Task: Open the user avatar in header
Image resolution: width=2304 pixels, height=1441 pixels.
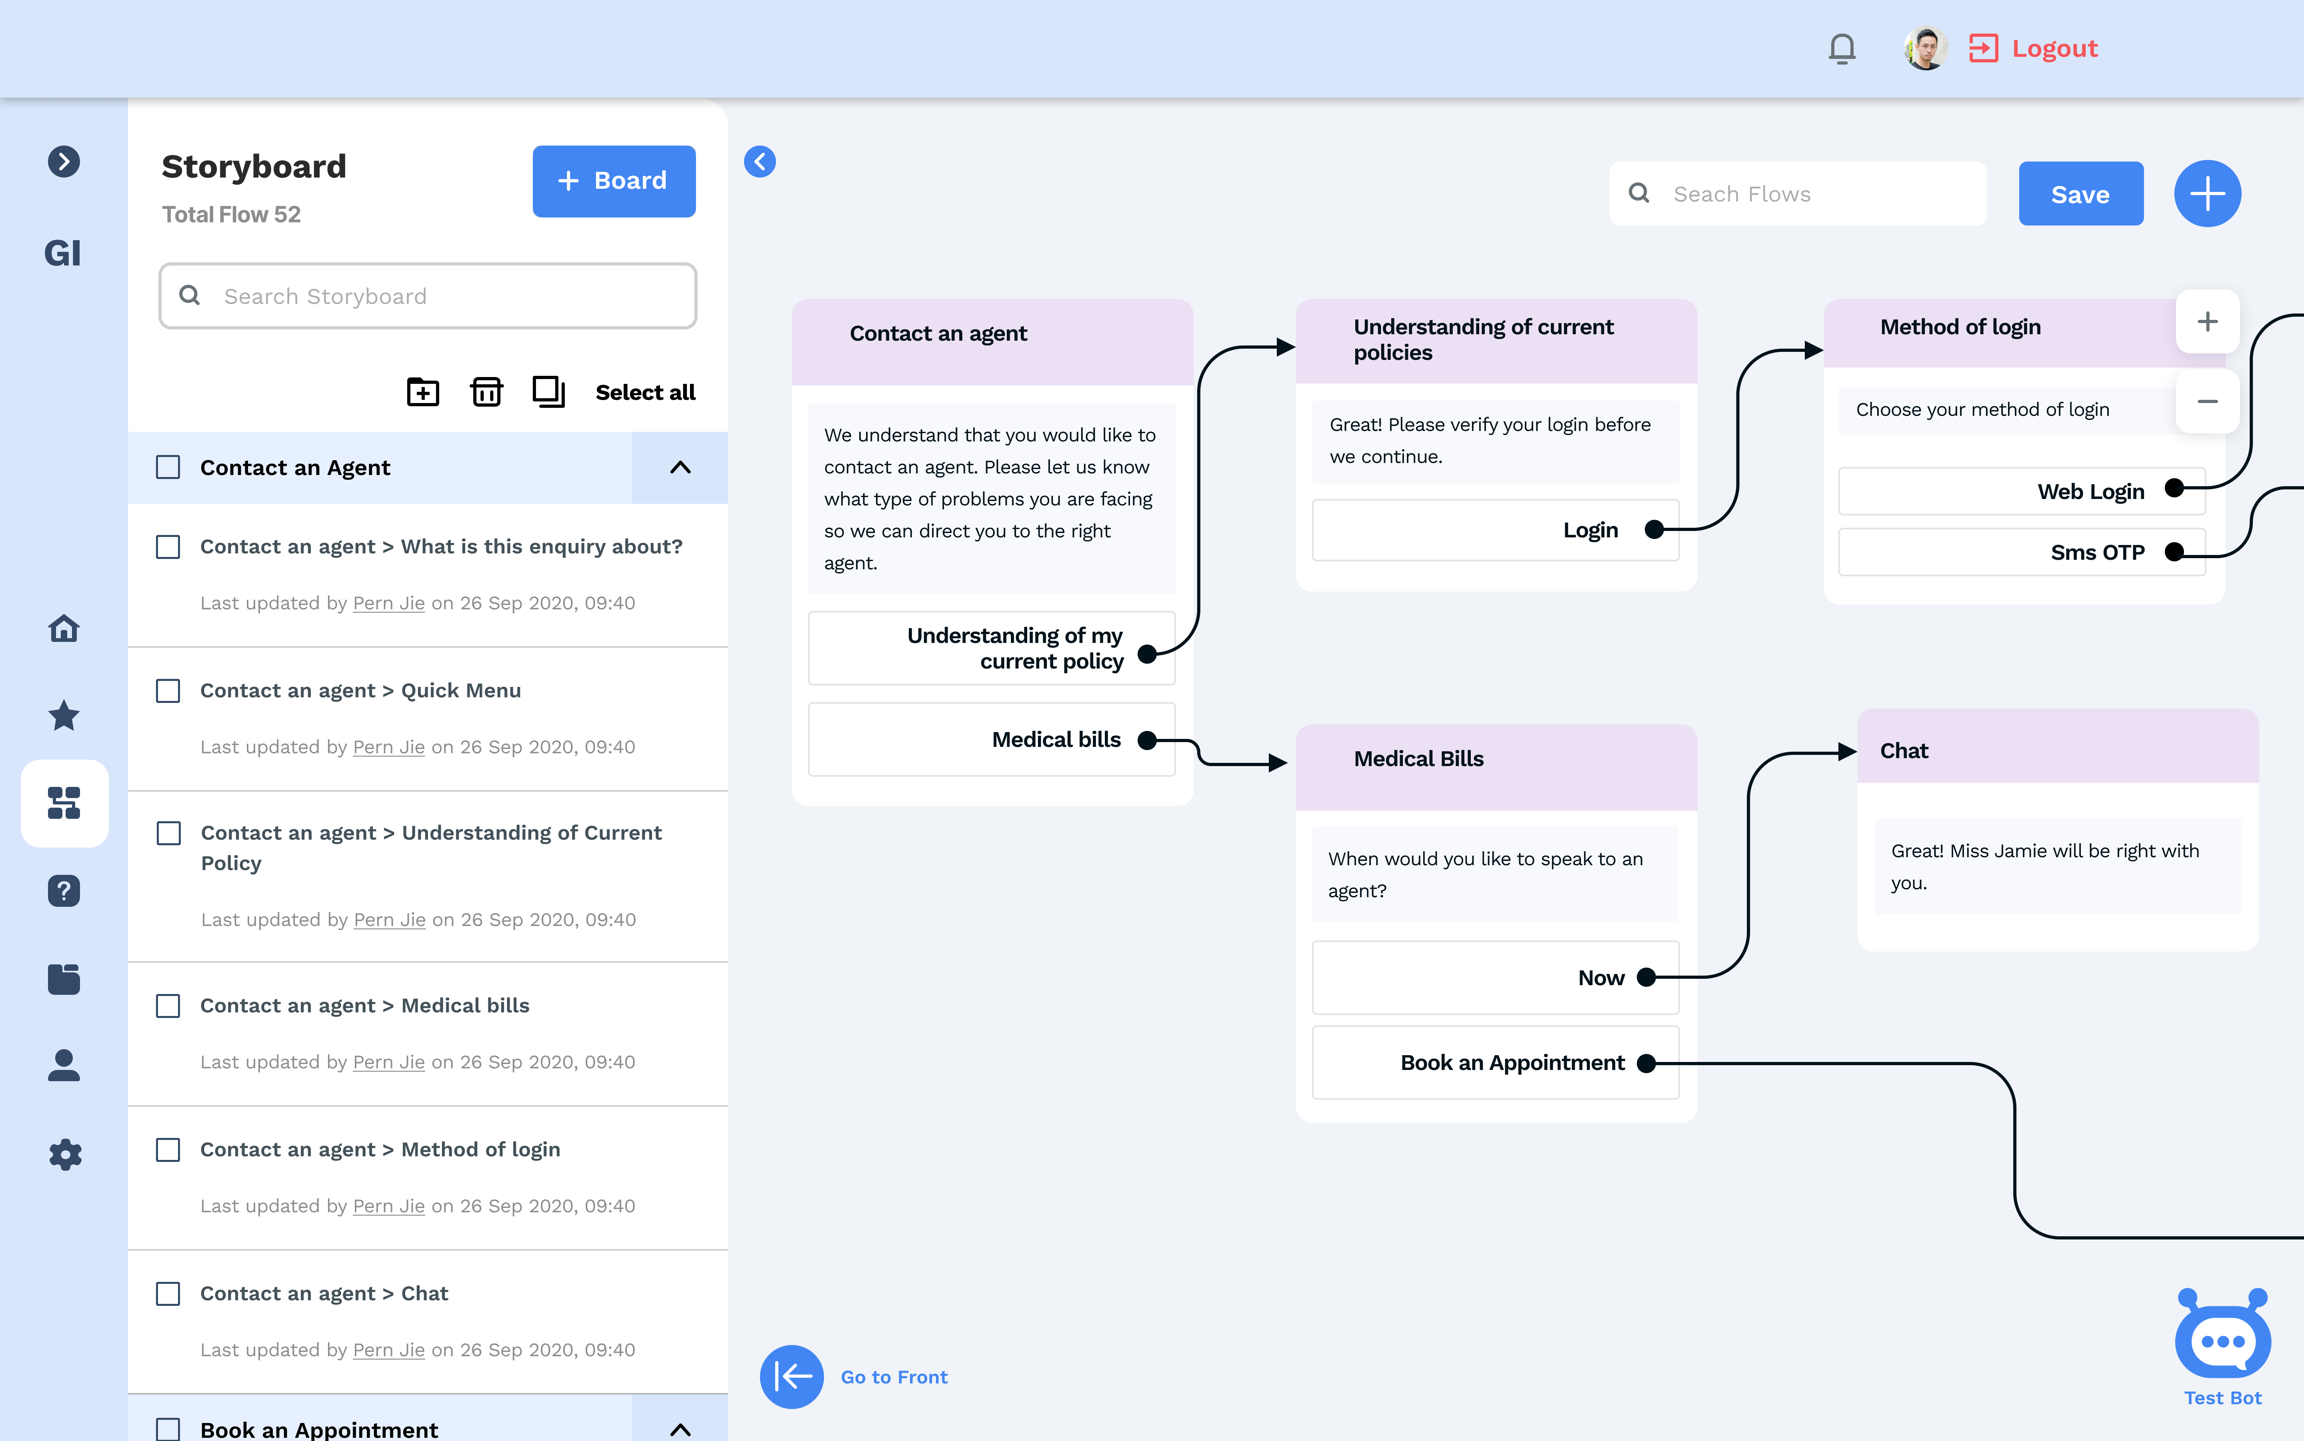Action: (1925, 49)
